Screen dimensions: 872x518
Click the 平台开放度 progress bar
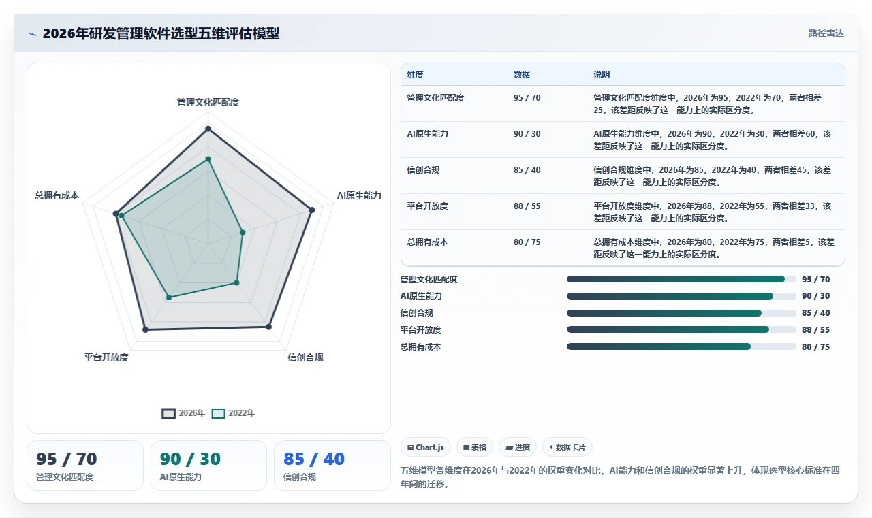[x=681, y=329]
